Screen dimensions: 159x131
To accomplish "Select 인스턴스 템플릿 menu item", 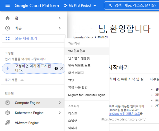I will click(x=87, y=58).
